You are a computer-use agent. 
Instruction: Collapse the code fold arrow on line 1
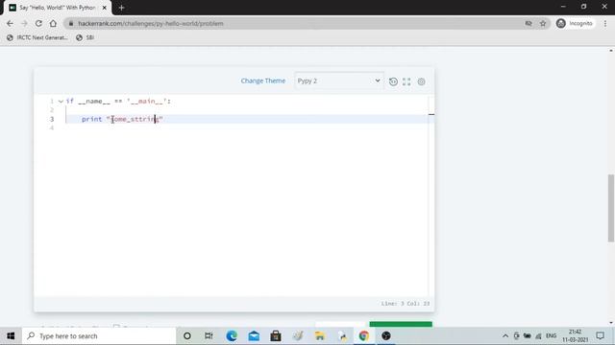click(x=61, y=102)
